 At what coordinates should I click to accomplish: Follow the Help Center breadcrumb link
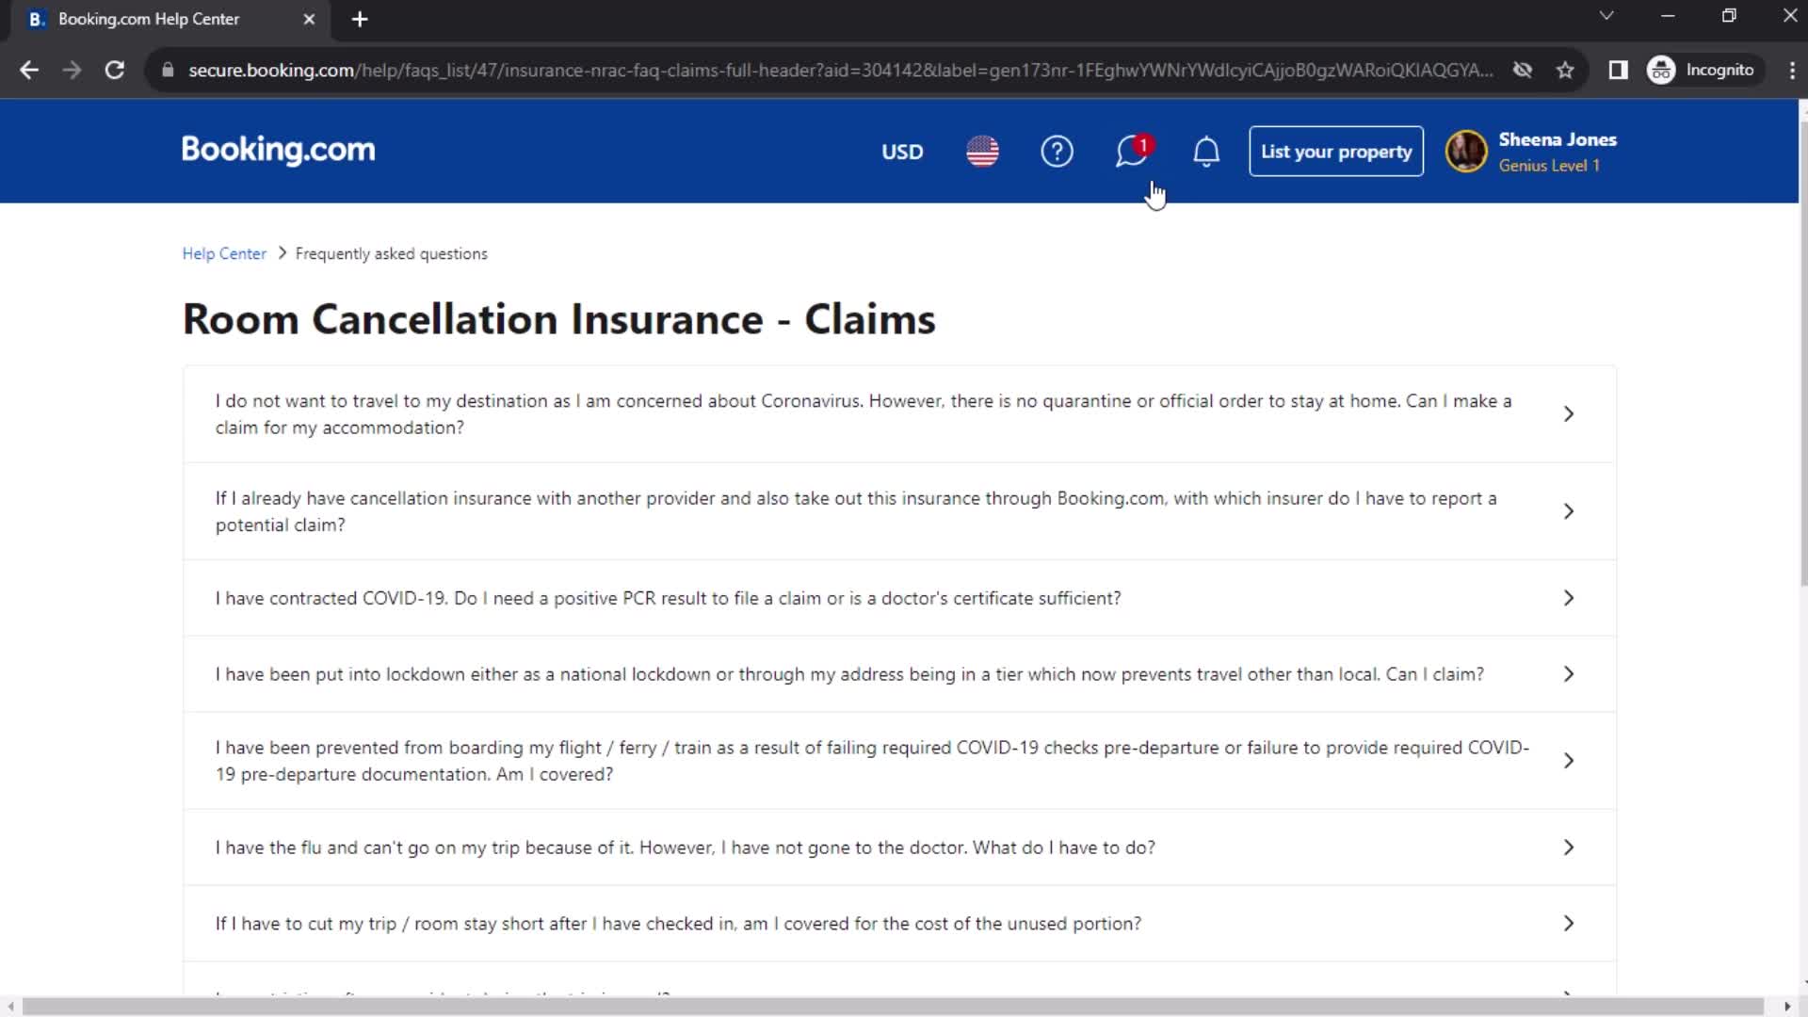coord(224,254)
